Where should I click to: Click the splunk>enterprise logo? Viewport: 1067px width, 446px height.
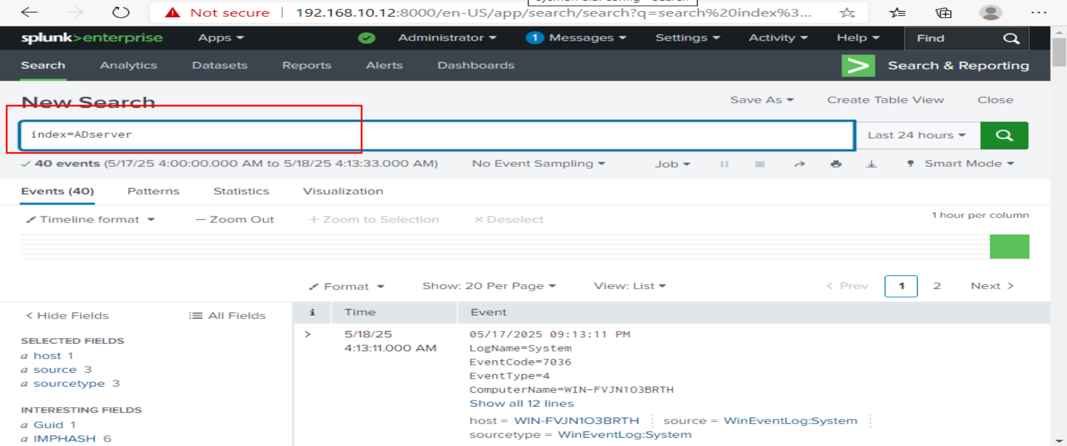point(92,38)
